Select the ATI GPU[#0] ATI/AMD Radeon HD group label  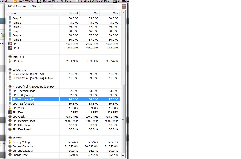click(35, 87)
